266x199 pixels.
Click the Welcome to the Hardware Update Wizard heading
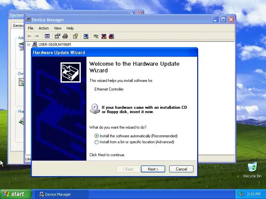coord(134,67)
